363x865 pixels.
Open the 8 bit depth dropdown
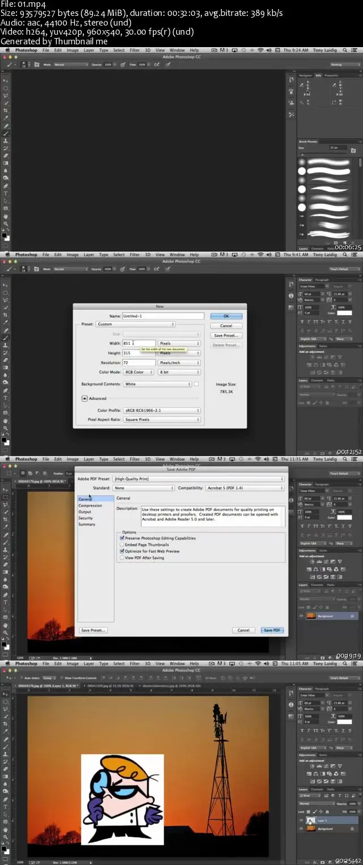[x=179, y=372]
